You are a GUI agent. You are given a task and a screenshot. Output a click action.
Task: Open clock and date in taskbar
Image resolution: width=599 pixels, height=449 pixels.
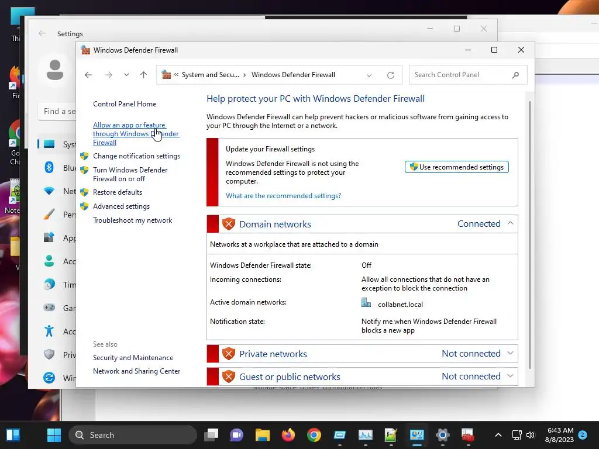(x=560, y=435)
